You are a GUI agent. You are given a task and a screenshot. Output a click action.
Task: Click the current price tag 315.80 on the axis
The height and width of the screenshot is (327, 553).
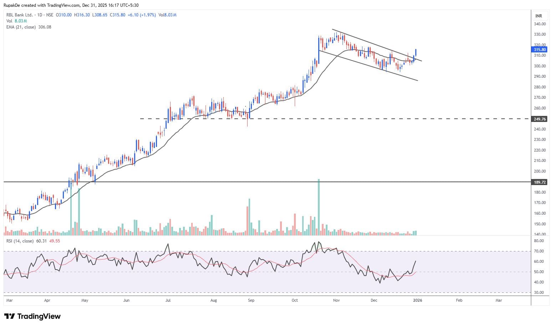540,50
